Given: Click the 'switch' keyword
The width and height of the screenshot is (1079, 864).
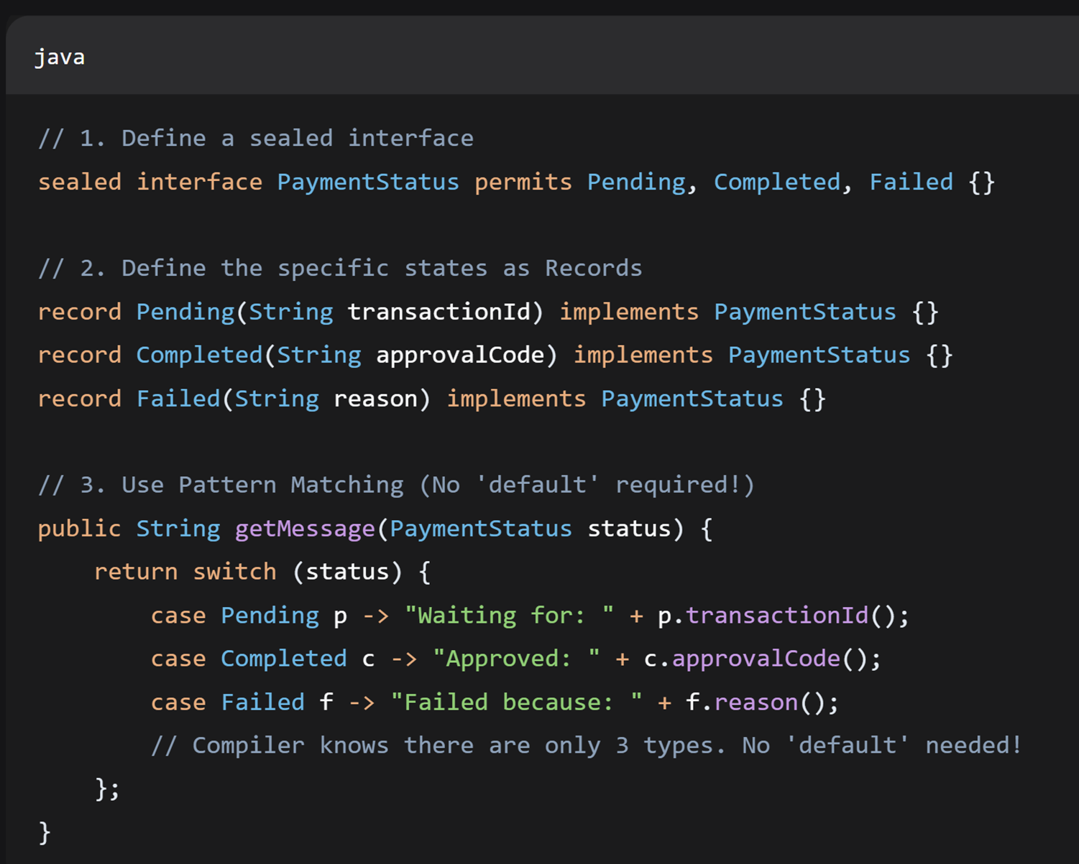Looking at the screenshot, I should (234, 572).
